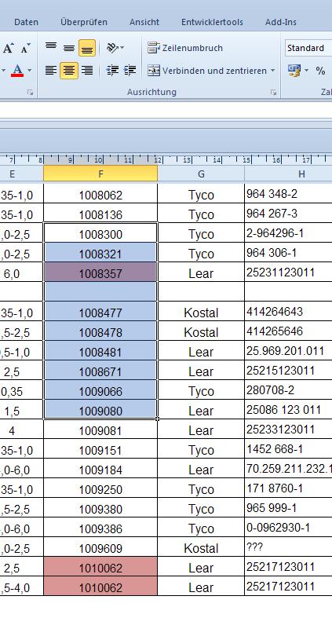Viewport: 332px width, 618px height.
Task: Select cell 1008062
Action: click(x=100, y=194)
